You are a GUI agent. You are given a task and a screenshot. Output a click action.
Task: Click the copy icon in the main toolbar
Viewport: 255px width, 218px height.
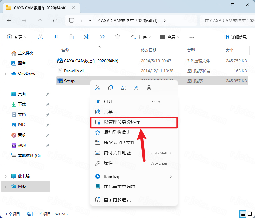tap(56, 37)
